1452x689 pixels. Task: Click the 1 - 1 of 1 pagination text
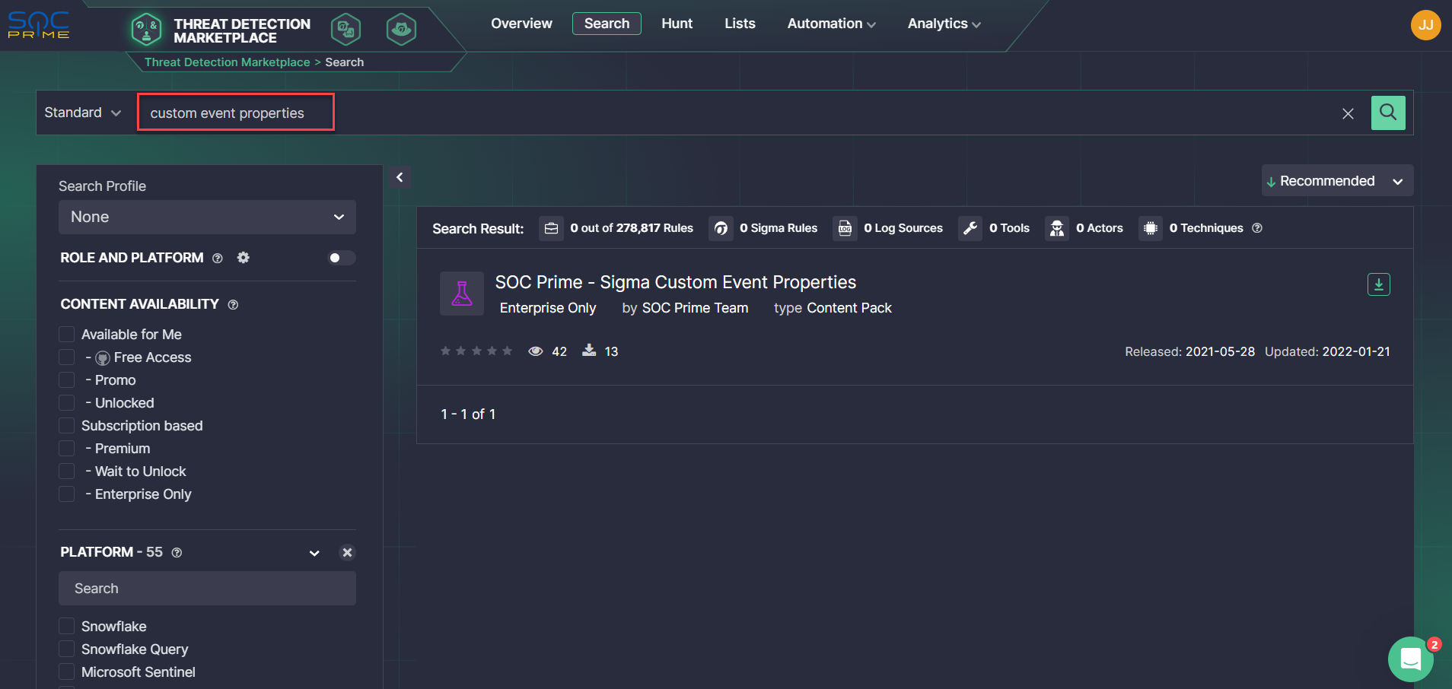click(468, 414)
